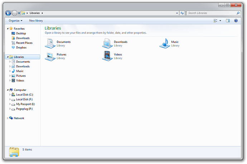The height and width of the screenshot is (164, 247).
Task: Select Recent Places in Favorites
Action: tap(24, 43)
